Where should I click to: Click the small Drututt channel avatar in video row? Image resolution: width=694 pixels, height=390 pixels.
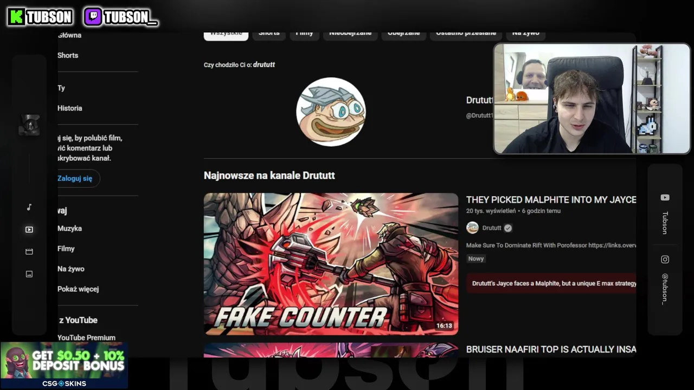(473, 227)
